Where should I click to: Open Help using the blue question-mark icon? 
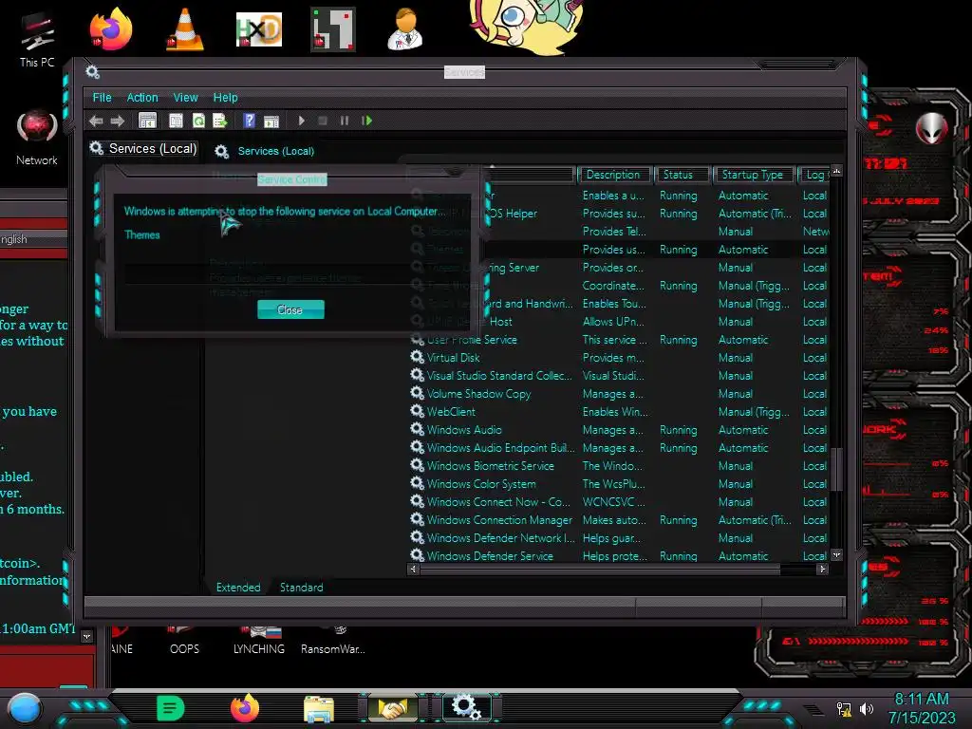(250, 121)
